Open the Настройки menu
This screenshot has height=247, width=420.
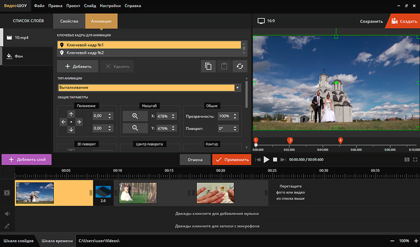[x=110, y=6]
